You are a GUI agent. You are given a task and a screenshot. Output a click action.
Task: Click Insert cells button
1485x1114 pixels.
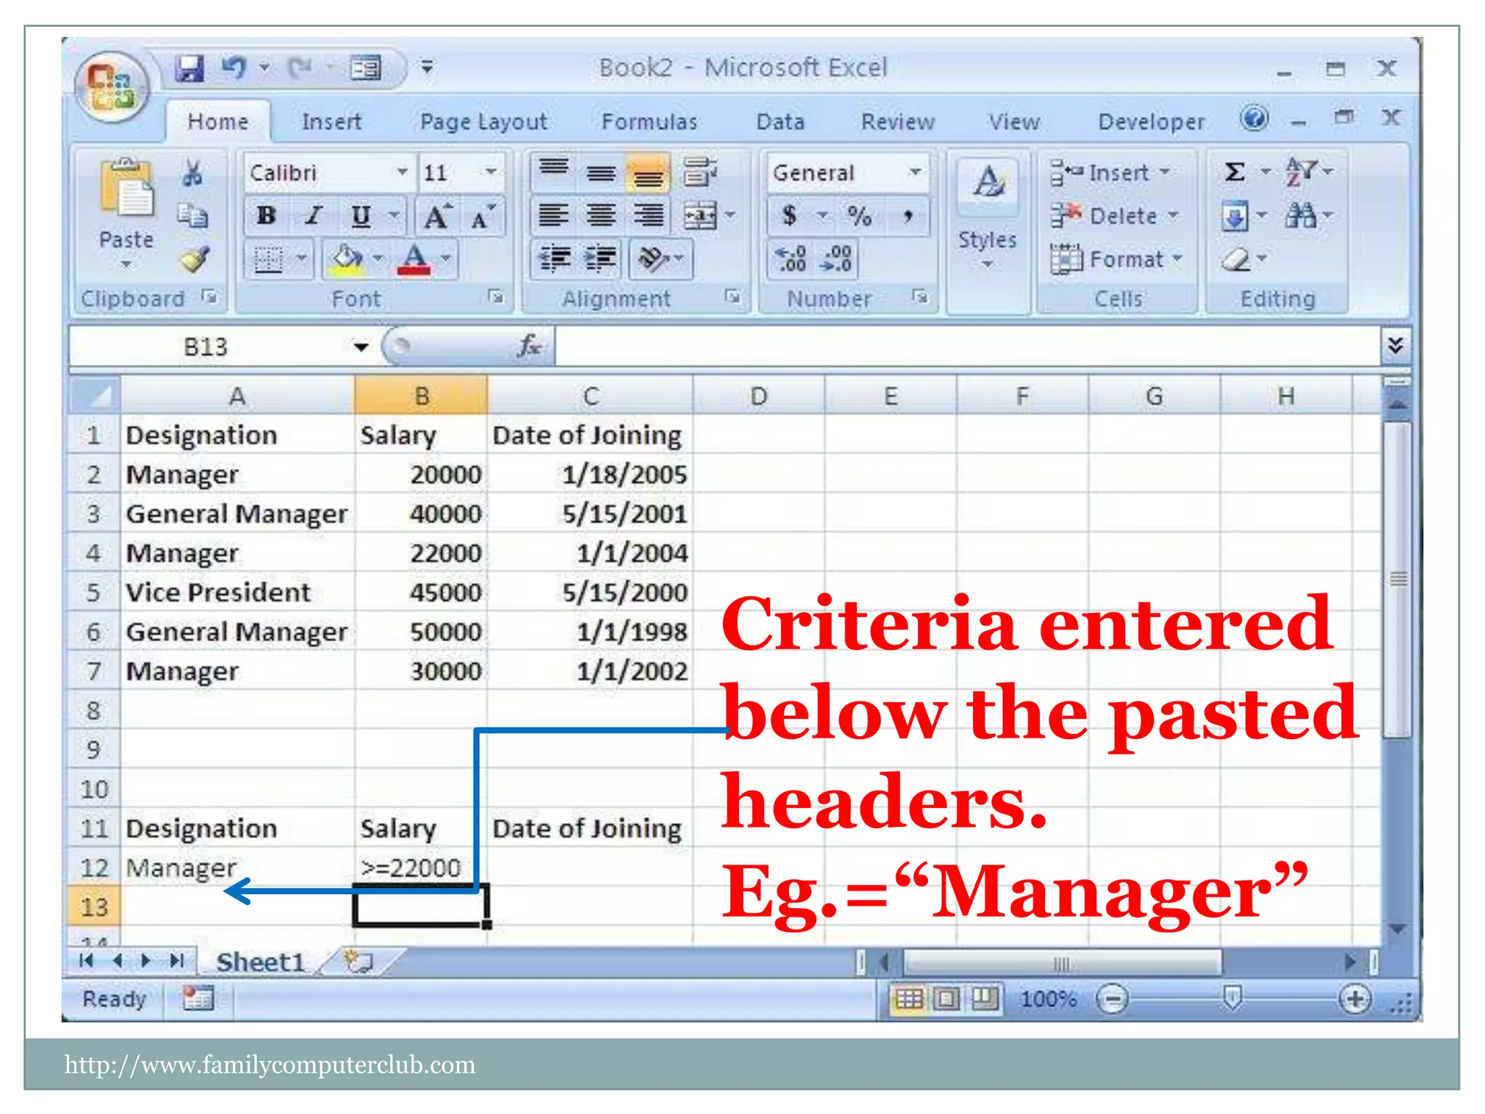click(x=1110, y=173)
